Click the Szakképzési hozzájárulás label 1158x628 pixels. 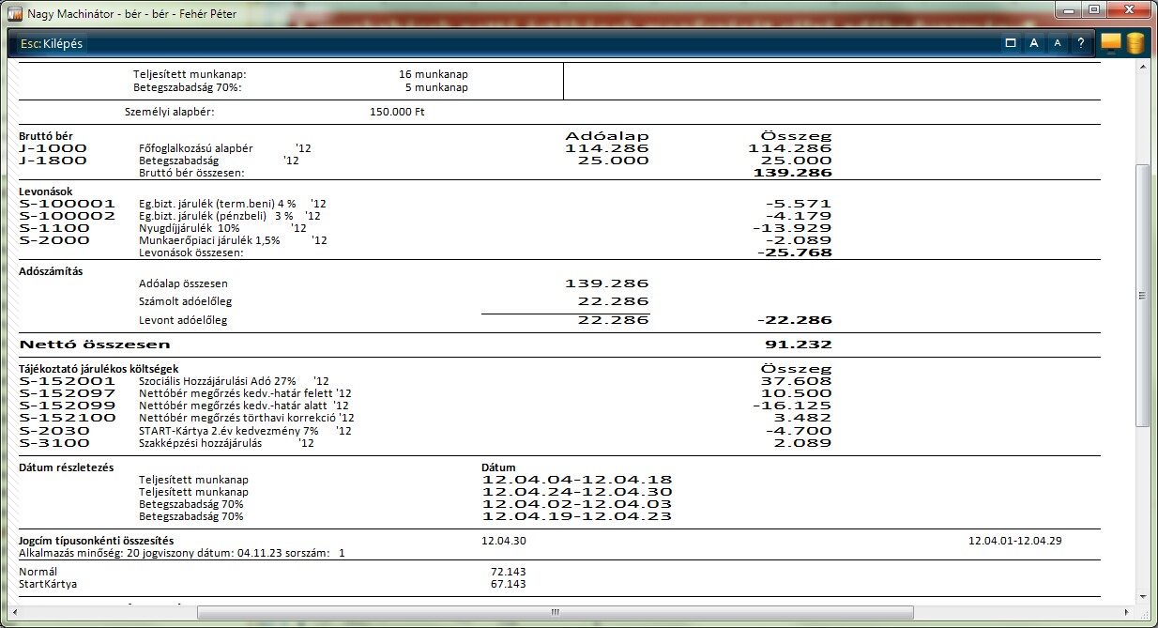200,443
